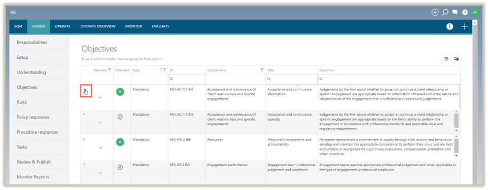Go to Tasks in the sidebar
Image resolution: width=488 pixels, height=190 pixels.
click(22, 147)
